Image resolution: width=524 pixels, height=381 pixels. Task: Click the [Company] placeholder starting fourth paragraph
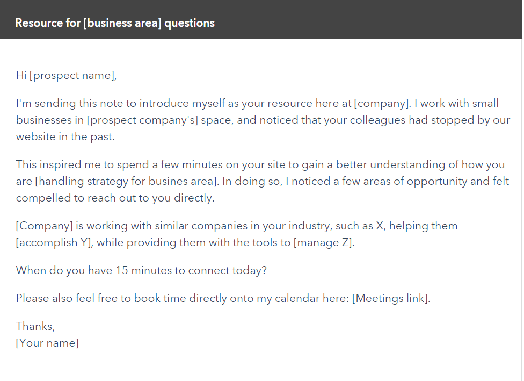click(44, 226)
